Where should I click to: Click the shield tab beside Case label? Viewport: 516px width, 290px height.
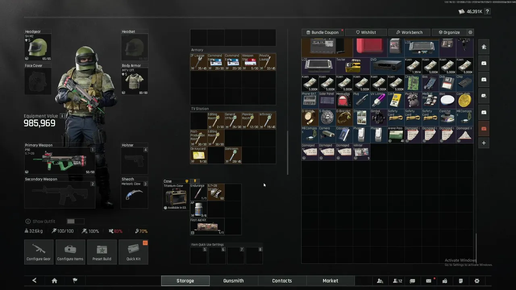pyautogui.click(x=187, y=181)
